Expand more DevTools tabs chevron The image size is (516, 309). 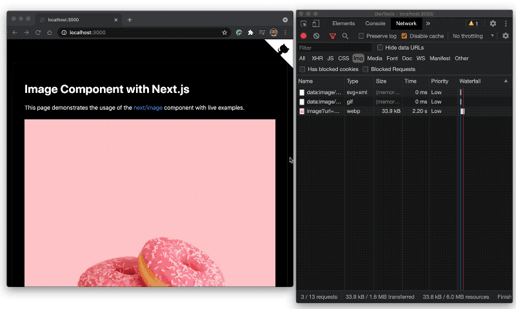(428, 23)
